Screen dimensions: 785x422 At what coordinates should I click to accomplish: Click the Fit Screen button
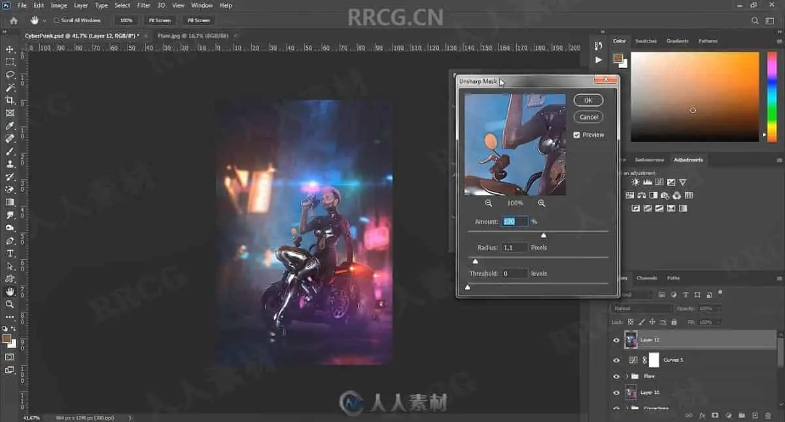pos(159,20)
